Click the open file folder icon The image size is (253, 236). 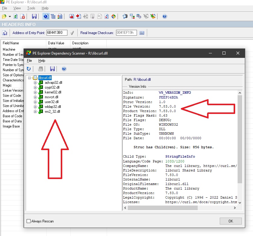pos(4,16)
